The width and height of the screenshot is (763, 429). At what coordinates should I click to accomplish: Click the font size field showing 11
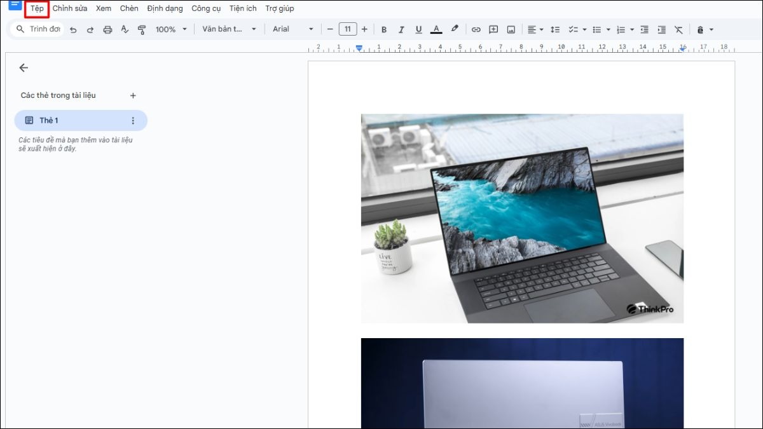coord(348,29)
